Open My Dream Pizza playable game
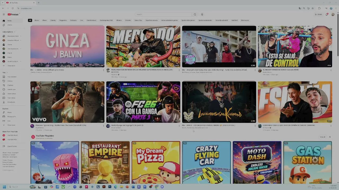The height and width of the screenshot is (190, 339). click(x=156, y=162)
